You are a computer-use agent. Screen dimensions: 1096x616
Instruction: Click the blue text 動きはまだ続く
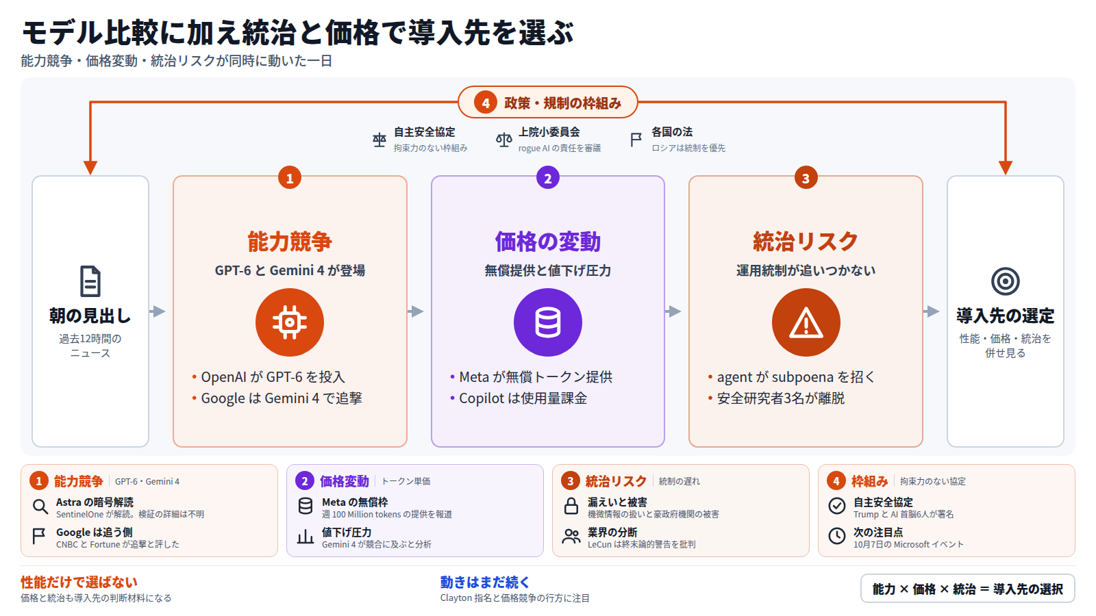point(485,582)
